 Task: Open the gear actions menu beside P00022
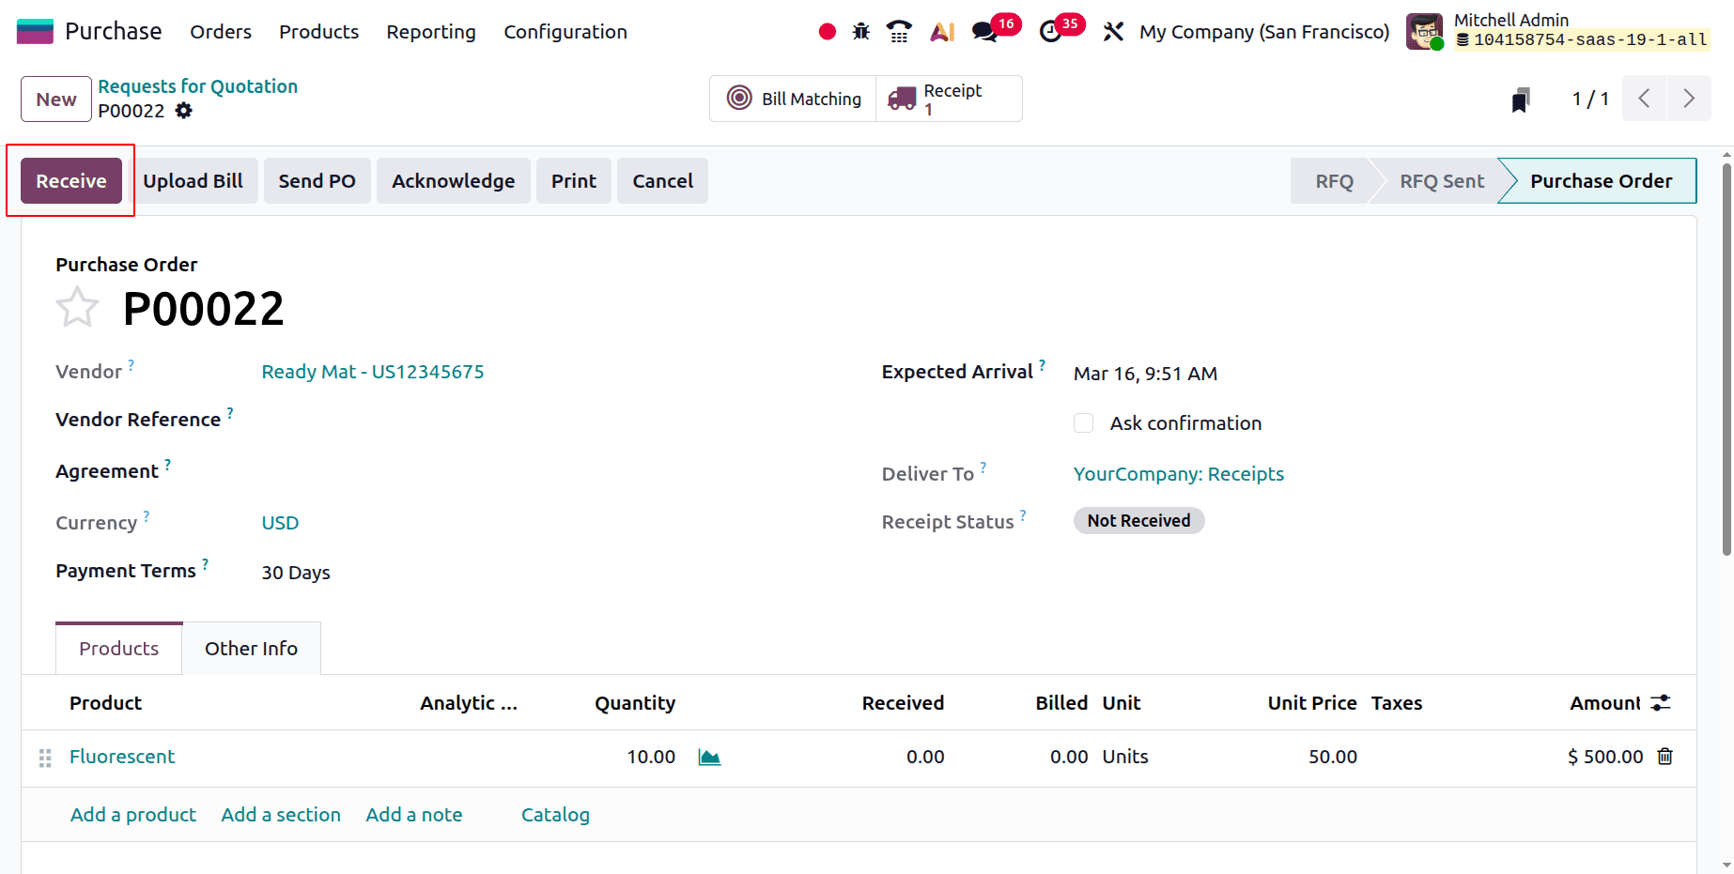click(184, 111)
